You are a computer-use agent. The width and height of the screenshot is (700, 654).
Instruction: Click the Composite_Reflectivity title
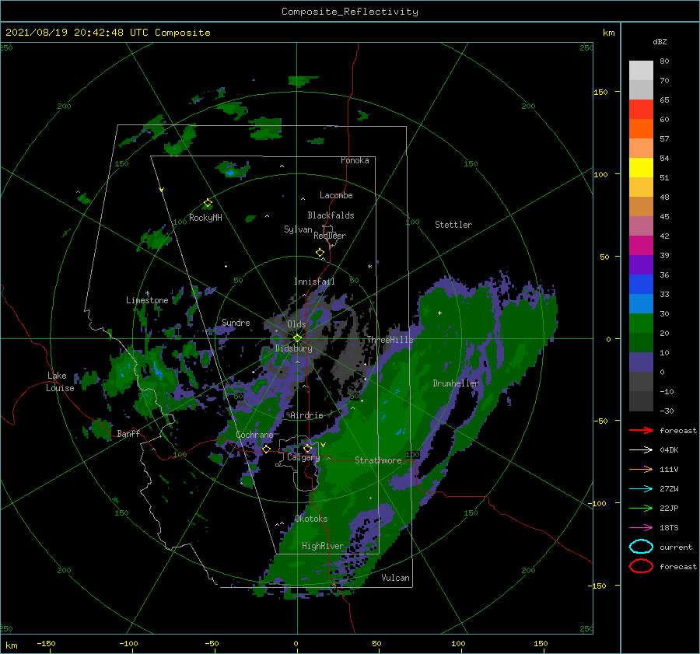[350, 12]
